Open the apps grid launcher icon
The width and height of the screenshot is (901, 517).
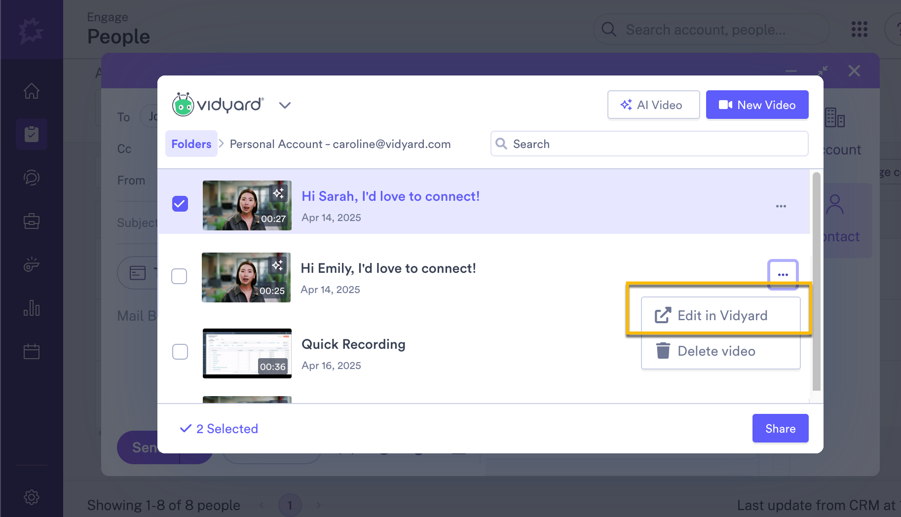coord(859,29)
